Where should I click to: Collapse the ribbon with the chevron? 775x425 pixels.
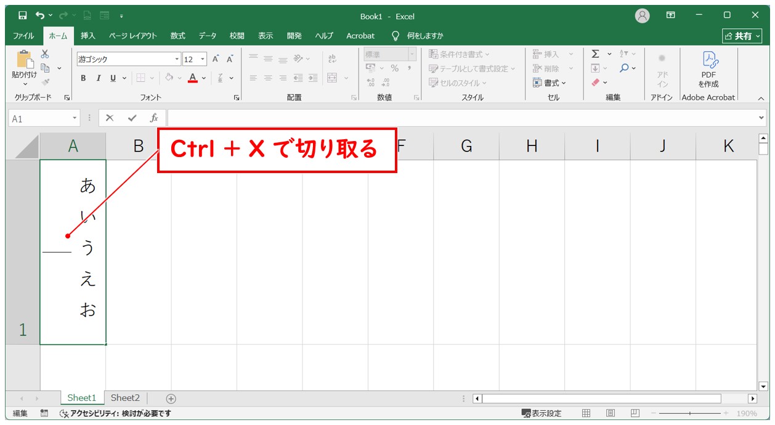coord(761,98)
